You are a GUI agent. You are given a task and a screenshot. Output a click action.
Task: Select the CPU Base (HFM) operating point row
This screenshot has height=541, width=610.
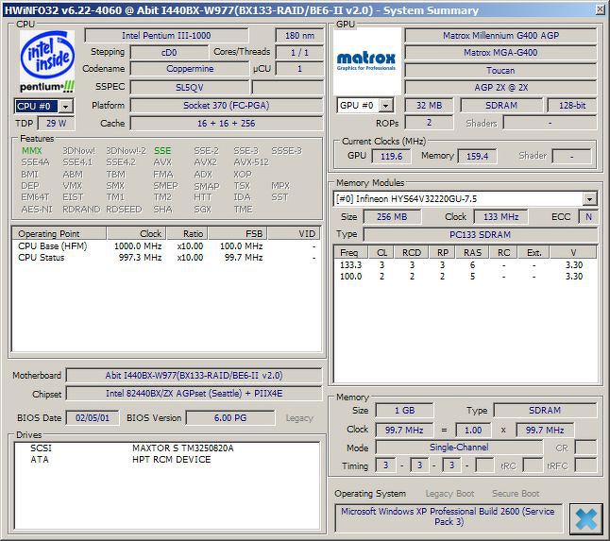click(166, 246)
